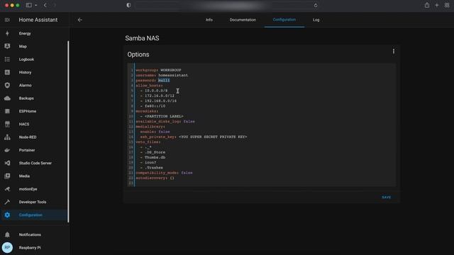
Task: Click the compatibility_mode false value
Action: 187,173
